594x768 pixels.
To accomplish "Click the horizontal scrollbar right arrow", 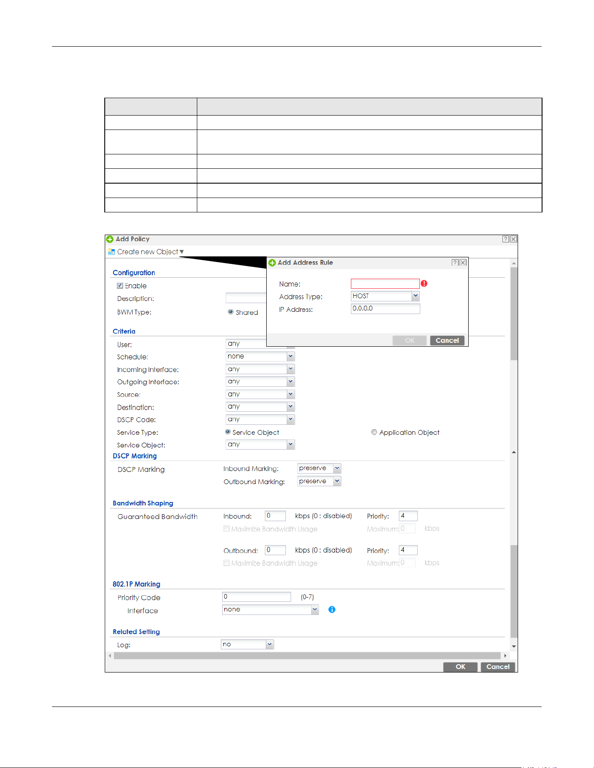I will point(505,656).
